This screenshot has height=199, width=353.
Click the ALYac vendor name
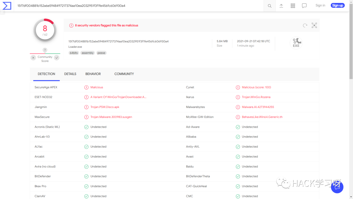pos(39,147)
